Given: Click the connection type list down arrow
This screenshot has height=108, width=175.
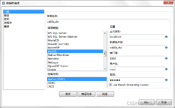Looking at the screenshot, I should (x=105, y=69).
